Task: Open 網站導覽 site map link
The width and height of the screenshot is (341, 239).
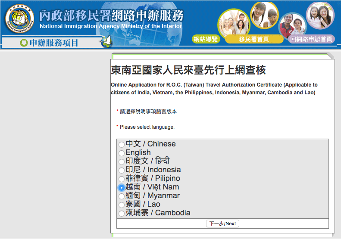Action: coord(206,39)
